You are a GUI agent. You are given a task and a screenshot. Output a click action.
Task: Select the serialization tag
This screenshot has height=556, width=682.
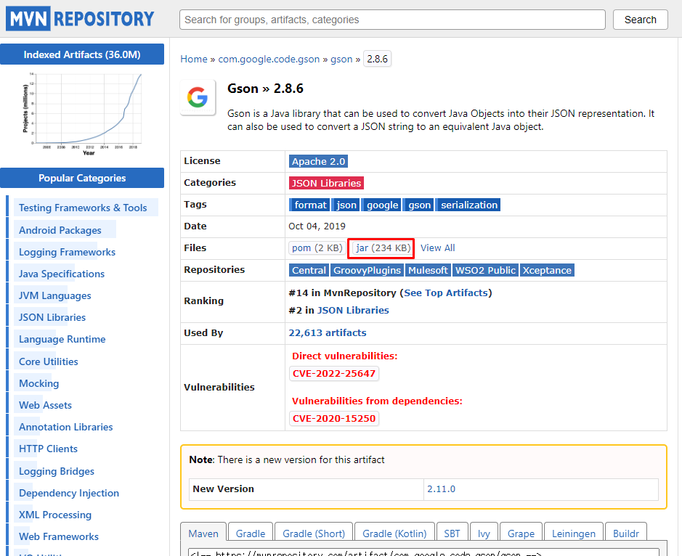[x=469, y=205]
